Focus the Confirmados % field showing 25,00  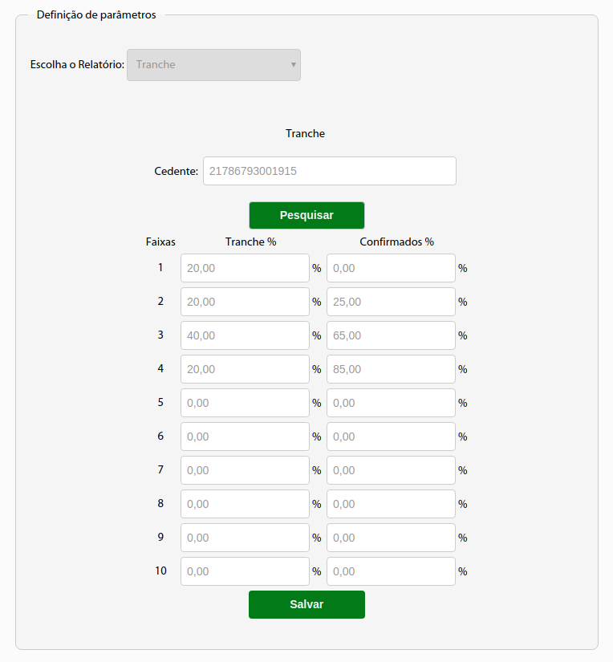click(391, 302)
